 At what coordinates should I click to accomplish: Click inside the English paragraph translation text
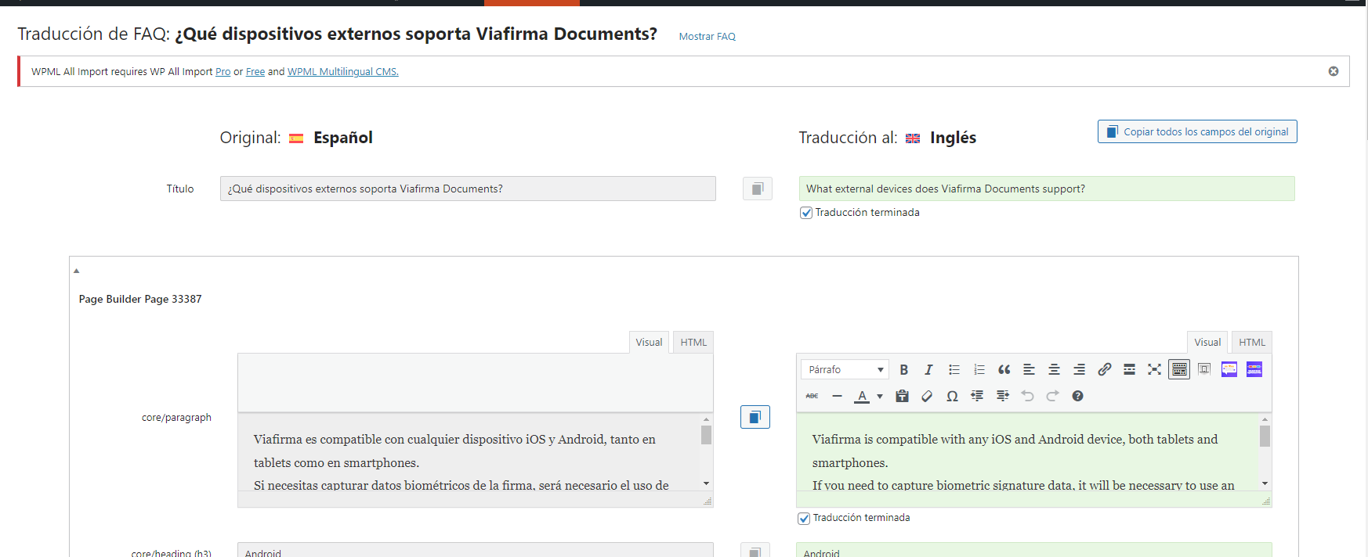tap(1027, 451)
